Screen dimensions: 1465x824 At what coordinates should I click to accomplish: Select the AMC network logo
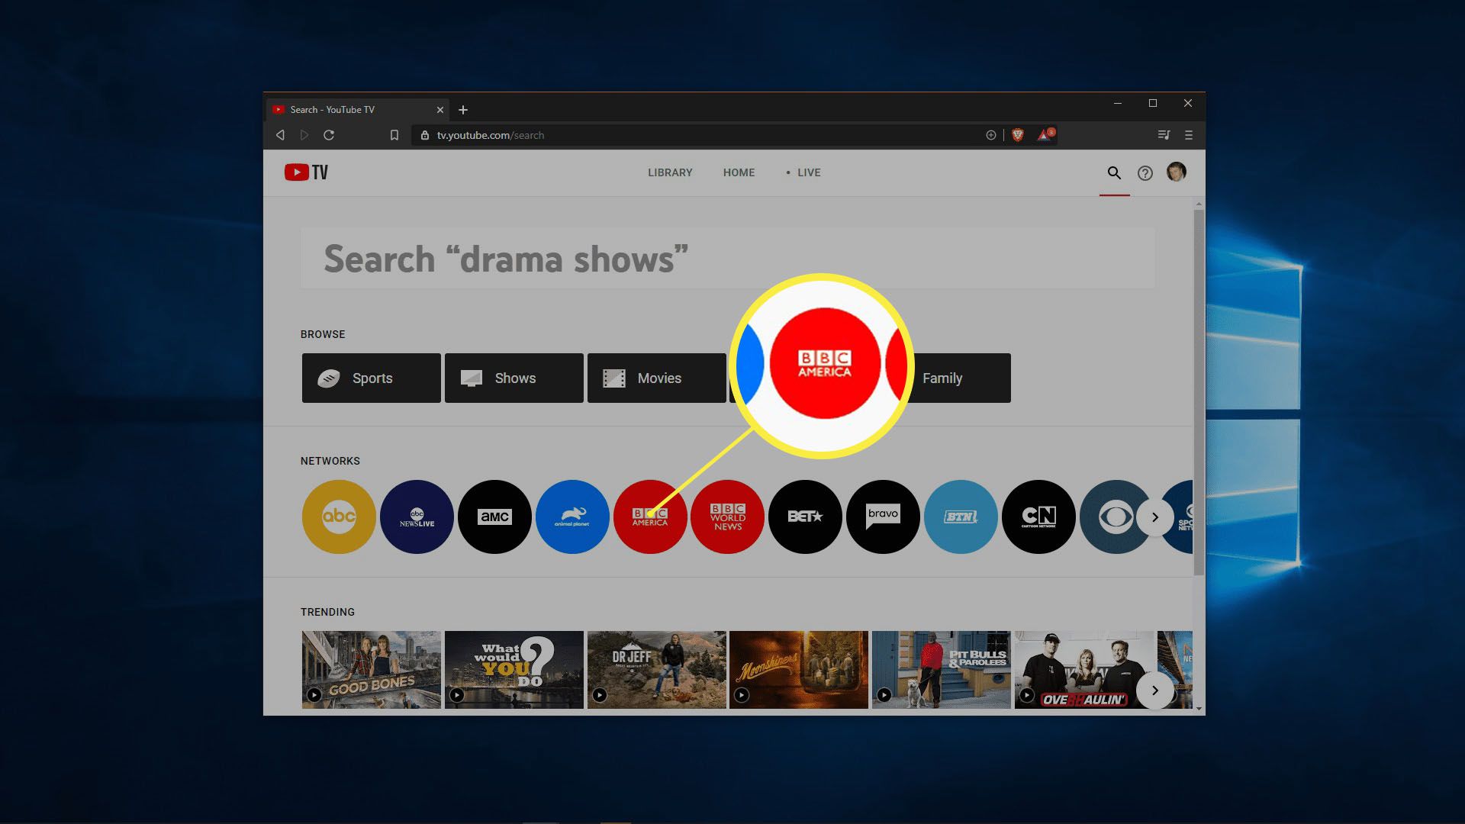(494, 517)
